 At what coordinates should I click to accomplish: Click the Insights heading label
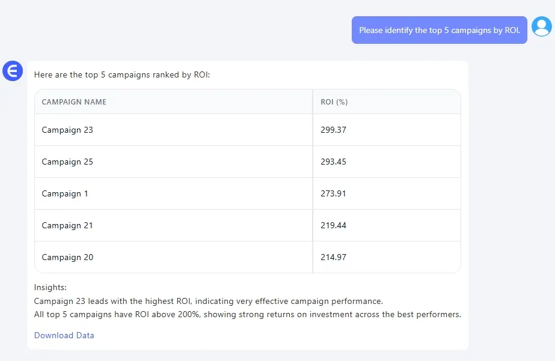point(51,288)
